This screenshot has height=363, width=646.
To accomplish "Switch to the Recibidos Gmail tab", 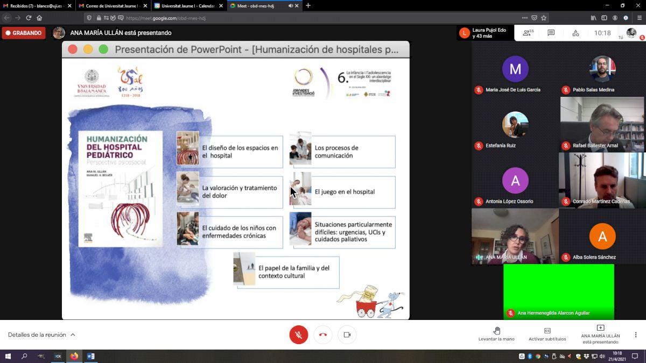I will [36, 6].
